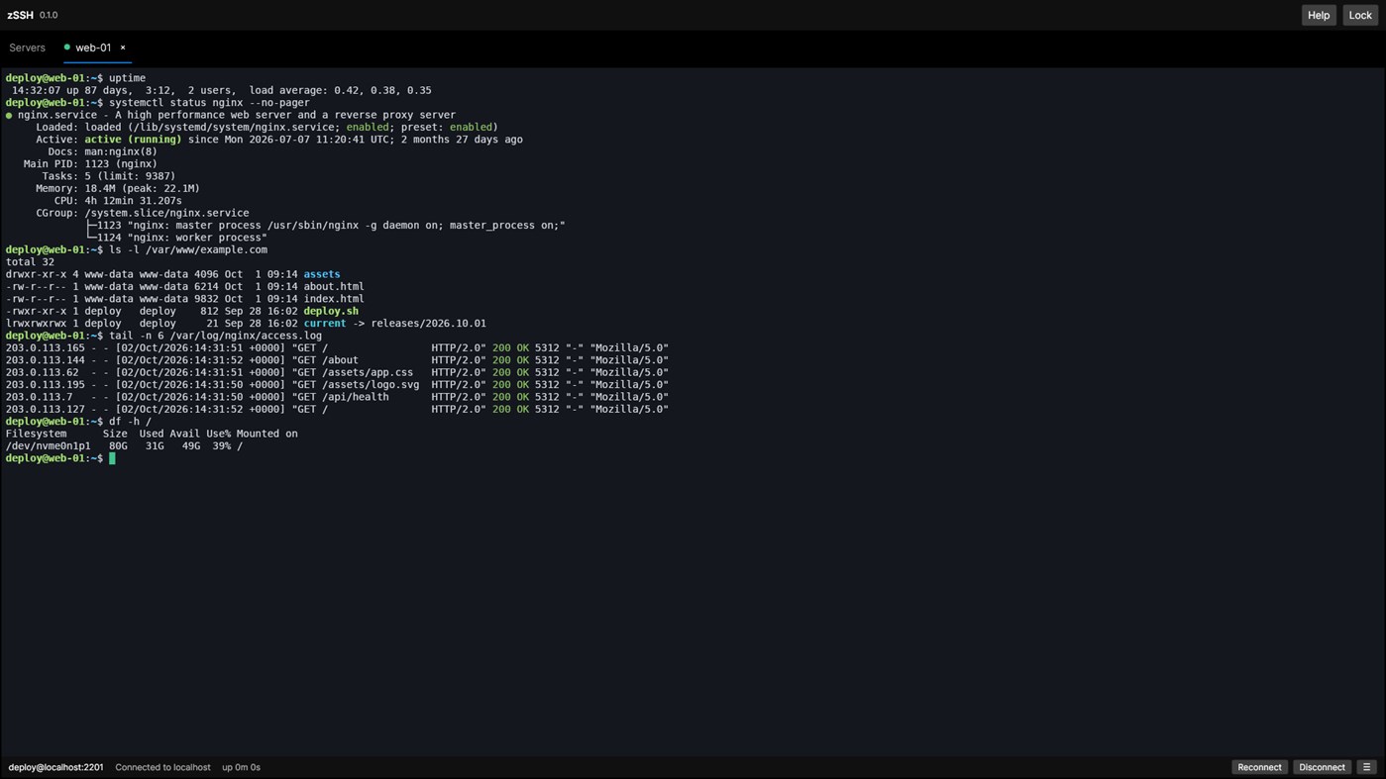
Task: Click the IP address 203.0.113.165
Action: pyautogui.click(x=46, y=347)
